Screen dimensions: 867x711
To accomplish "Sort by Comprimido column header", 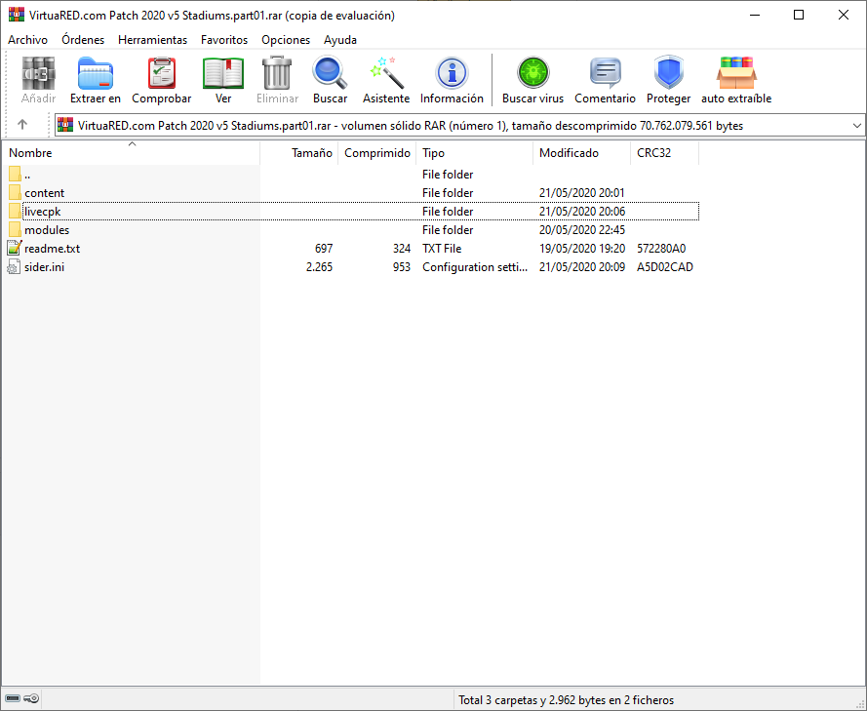I will 377,152.
